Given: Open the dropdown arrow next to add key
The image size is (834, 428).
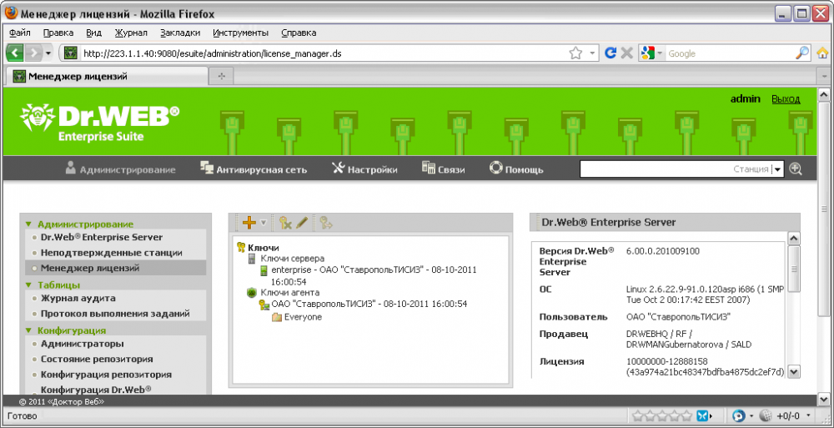Looking at the screenshot, I should [263, 223].
